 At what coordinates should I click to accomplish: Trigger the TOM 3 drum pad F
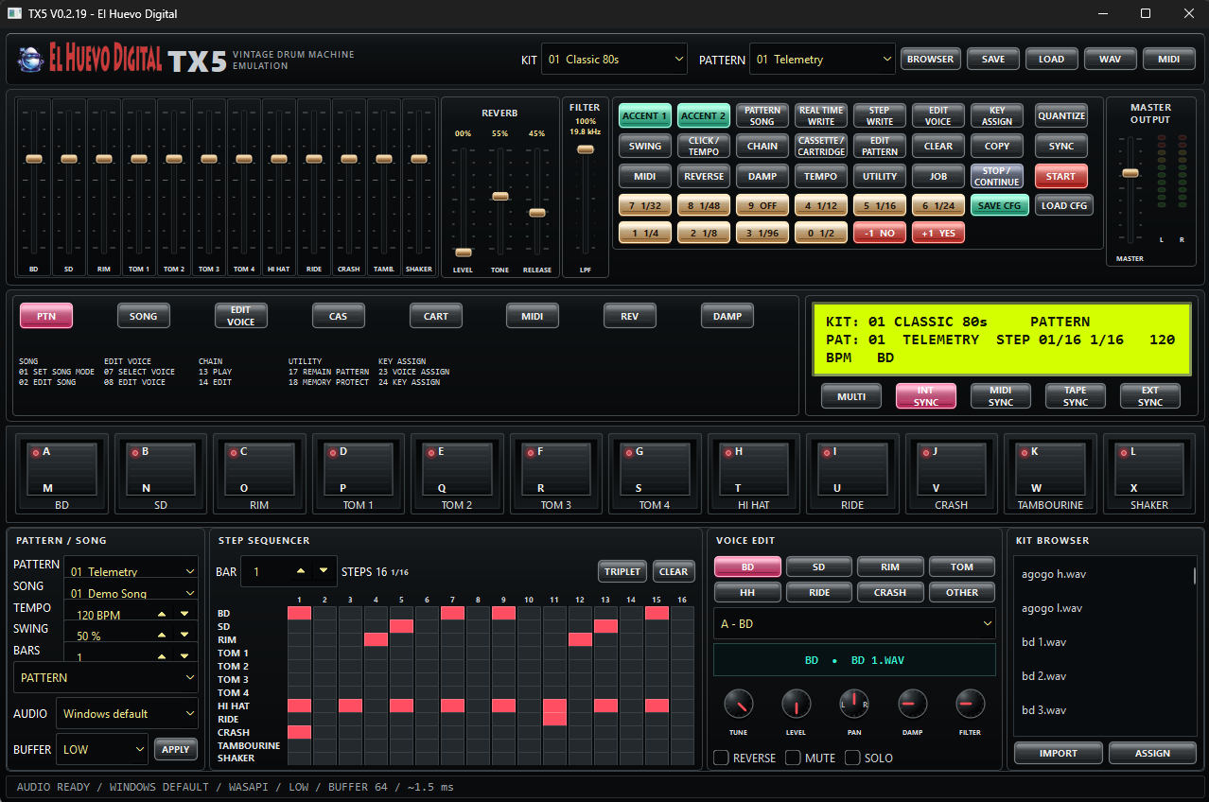pos(556,467)
